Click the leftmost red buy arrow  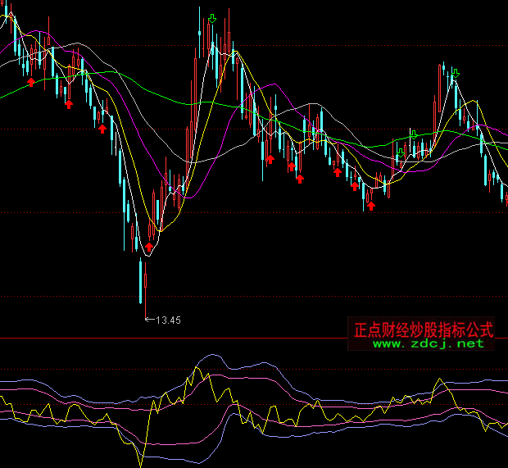pos(31,81)
